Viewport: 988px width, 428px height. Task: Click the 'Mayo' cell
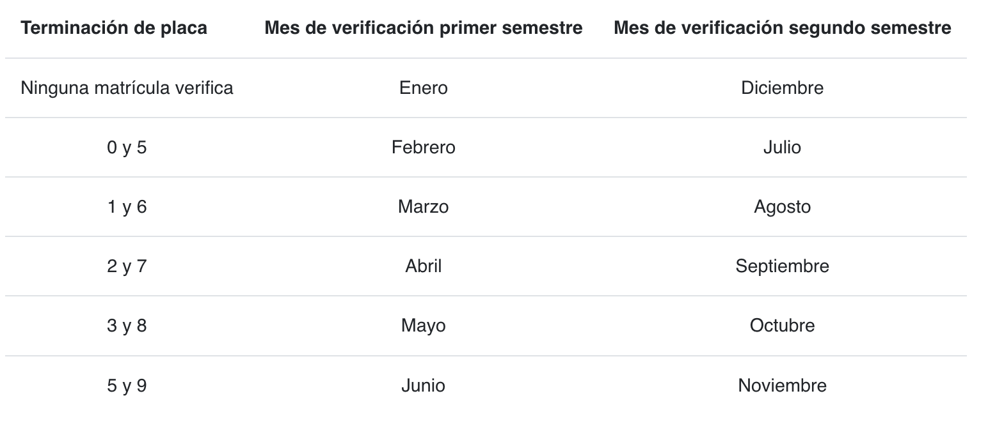(x=424, y=326)
